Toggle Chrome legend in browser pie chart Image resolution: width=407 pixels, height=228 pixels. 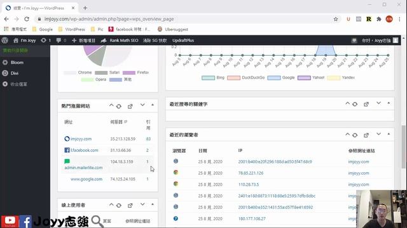point(78,73)
